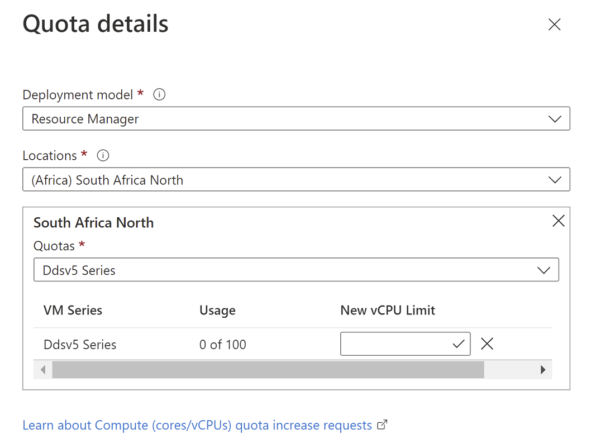Change the selected location South Africa North
This screenshot has height=439, width=591.
[x=105, y=179]
